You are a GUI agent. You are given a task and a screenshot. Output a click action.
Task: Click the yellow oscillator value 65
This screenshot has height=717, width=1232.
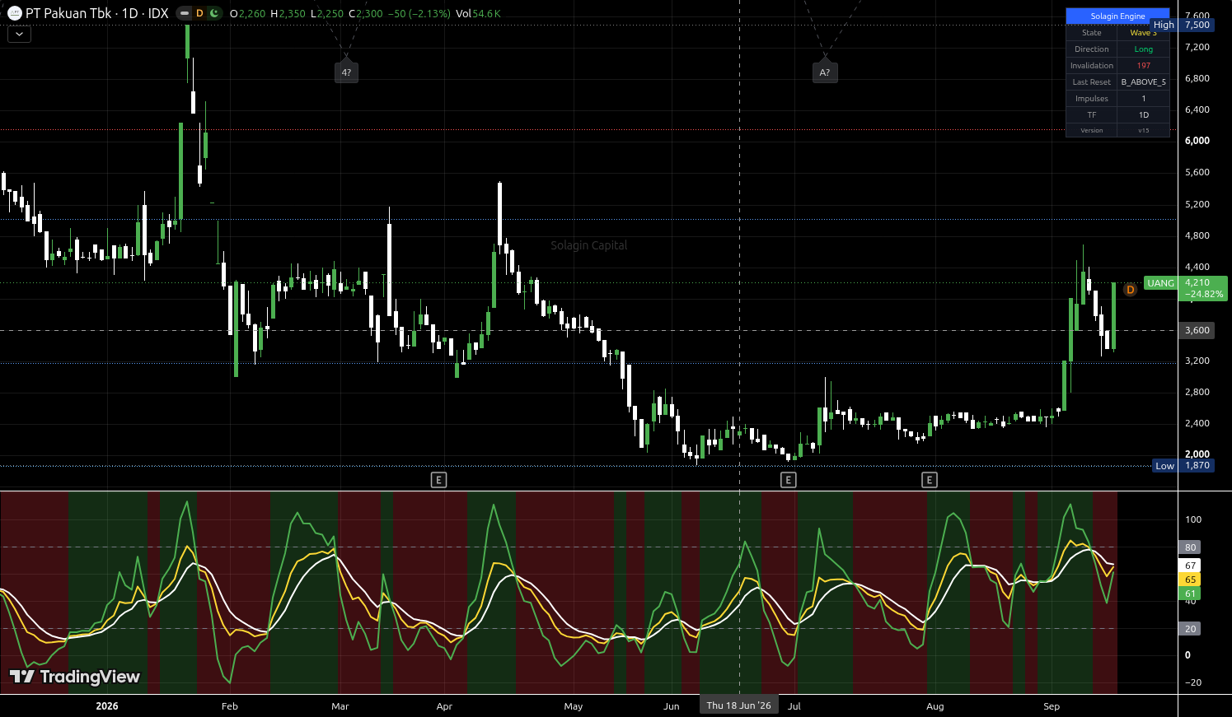pos(1190,580)
